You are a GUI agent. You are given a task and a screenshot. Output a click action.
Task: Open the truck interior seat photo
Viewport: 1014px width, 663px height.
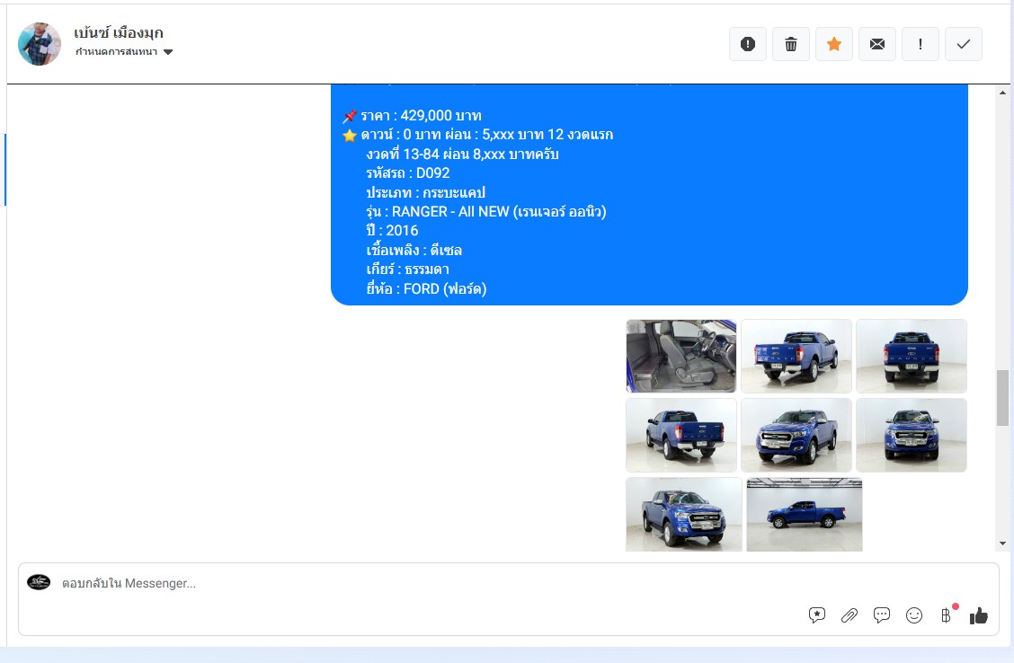[x=681, y=356]
